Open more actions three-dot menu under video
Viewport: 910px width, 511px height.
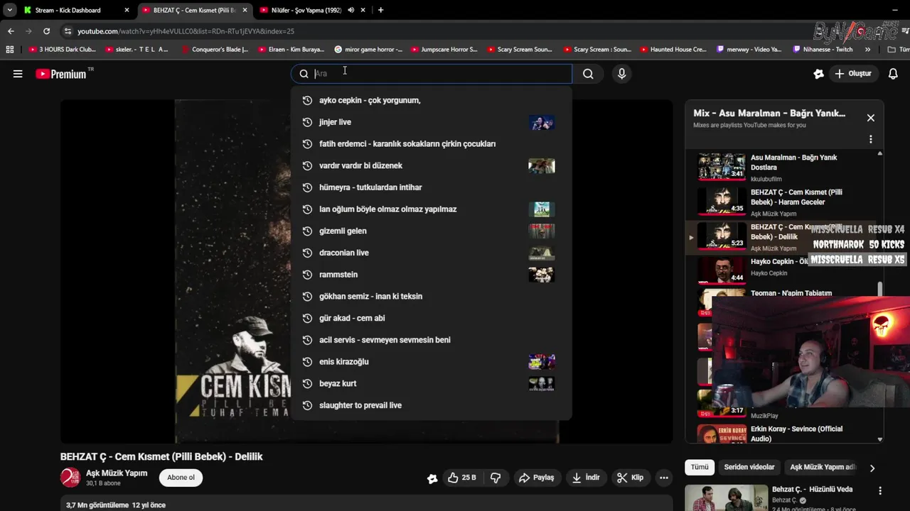(663, 478)
